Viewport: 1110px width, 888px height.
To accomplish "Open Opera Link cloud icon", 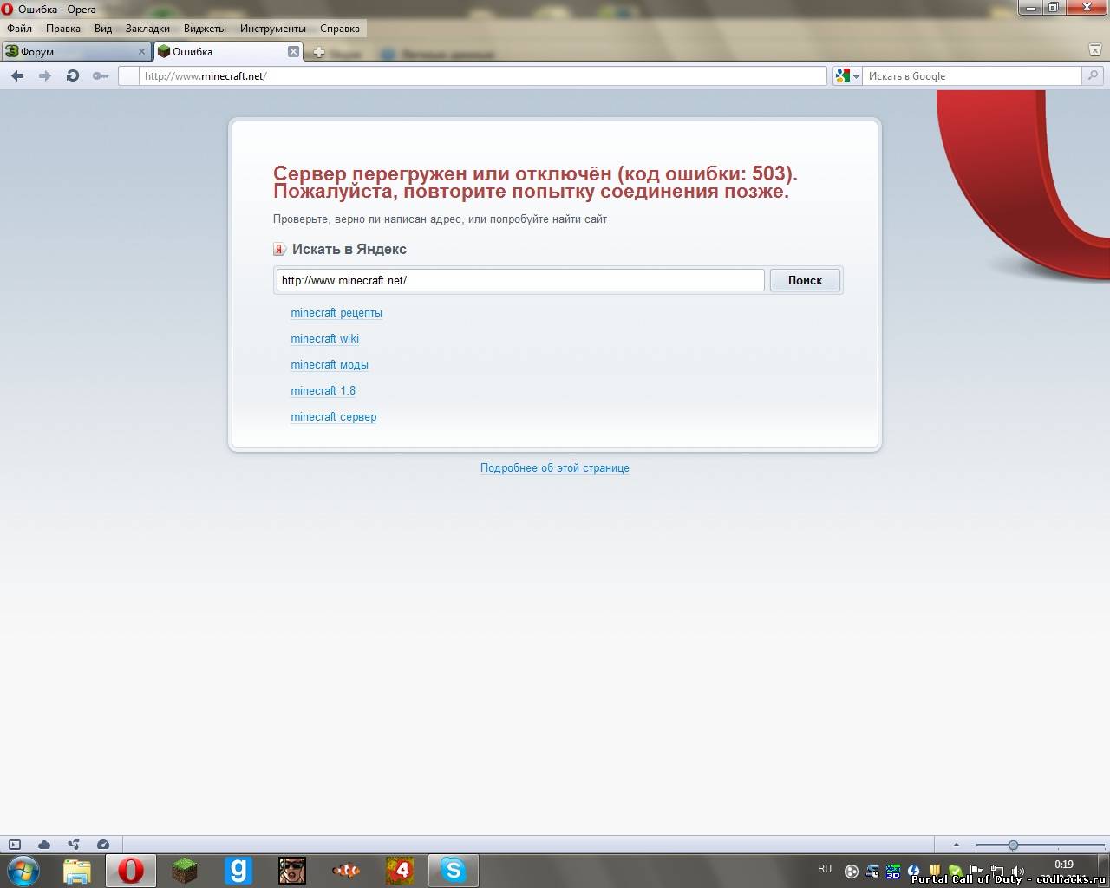I will (44, 845).
